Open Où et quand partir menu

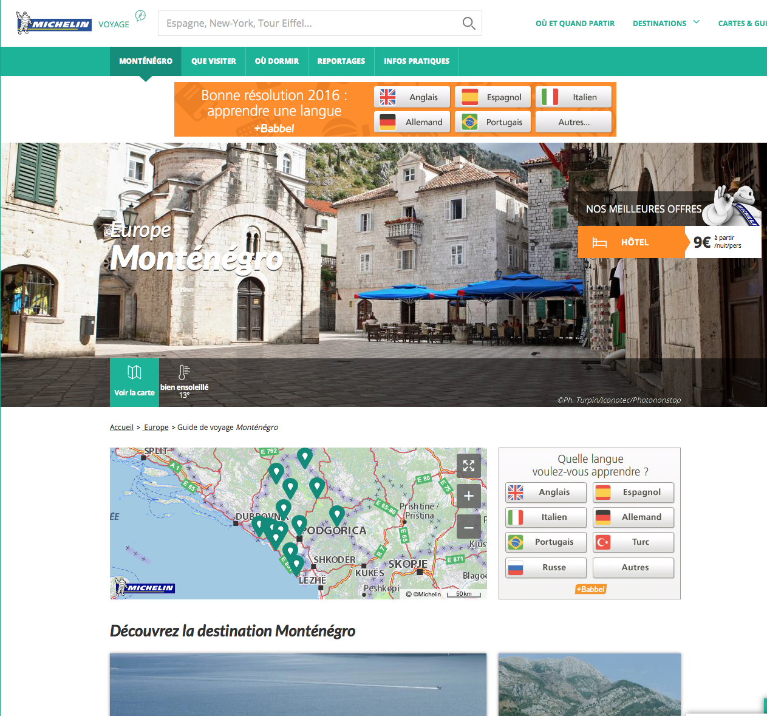pyautogui.click(x=575, y=24)
